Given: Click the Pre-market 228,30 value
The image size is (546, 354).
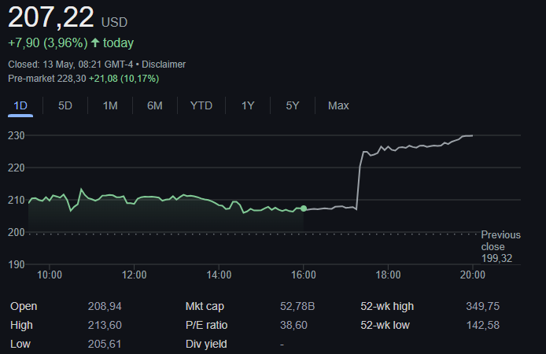Looking at the screenshot, I should click(x=46, y=79).
